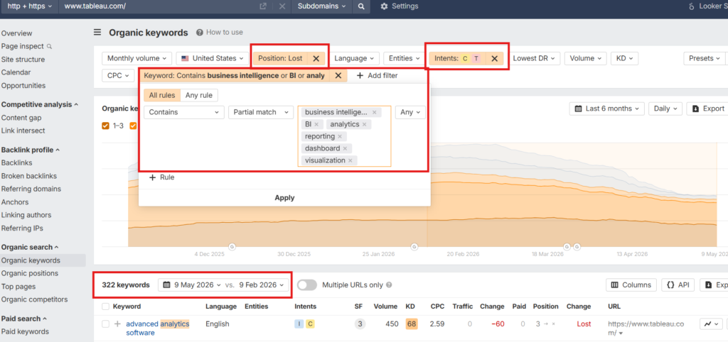728x342 pixels.
Task: Remove the dashboard keyword tag
Action: (x=345, y=149)
